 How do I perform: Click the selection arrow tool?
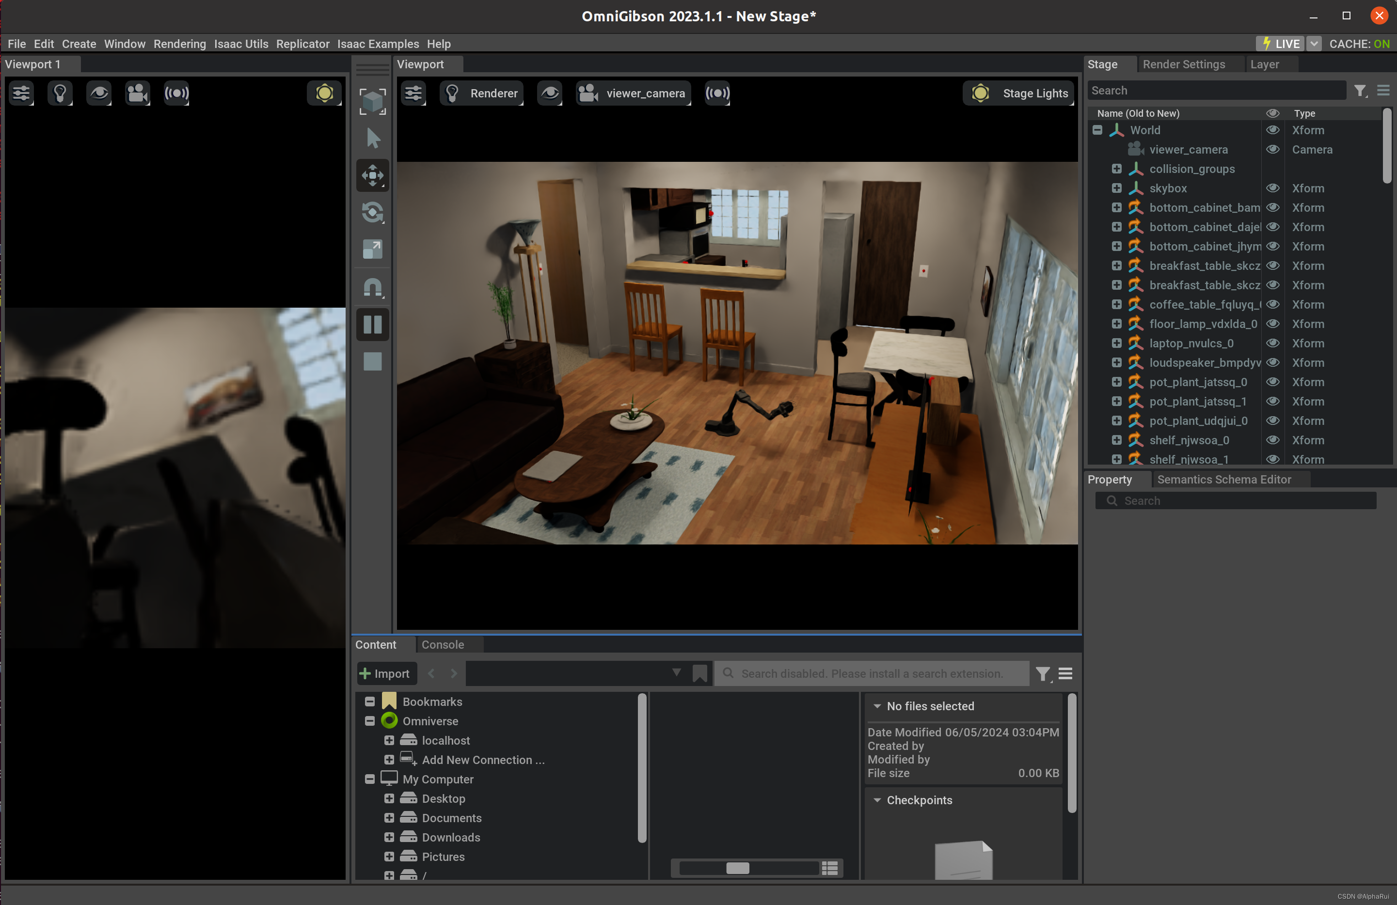pos(372,139)
